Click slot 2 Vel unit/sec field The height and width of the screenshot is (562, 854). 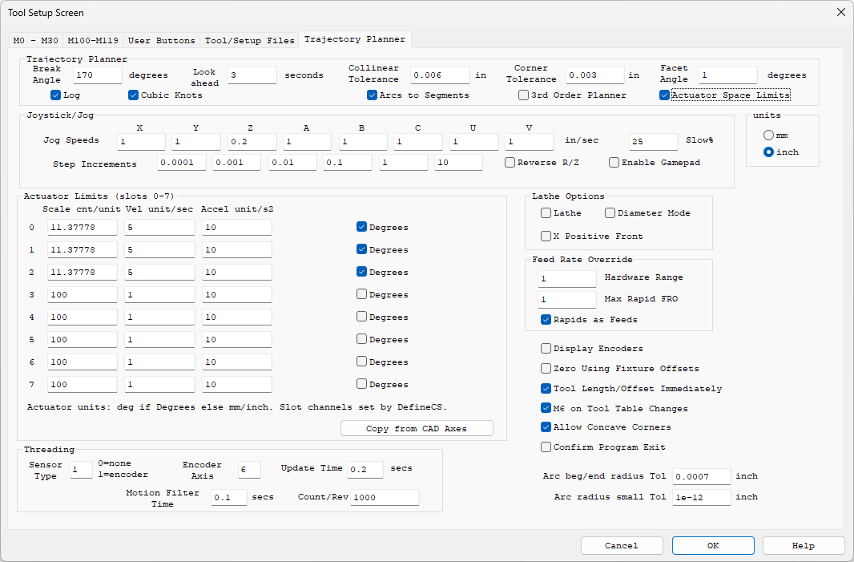(x=159, y=272)
